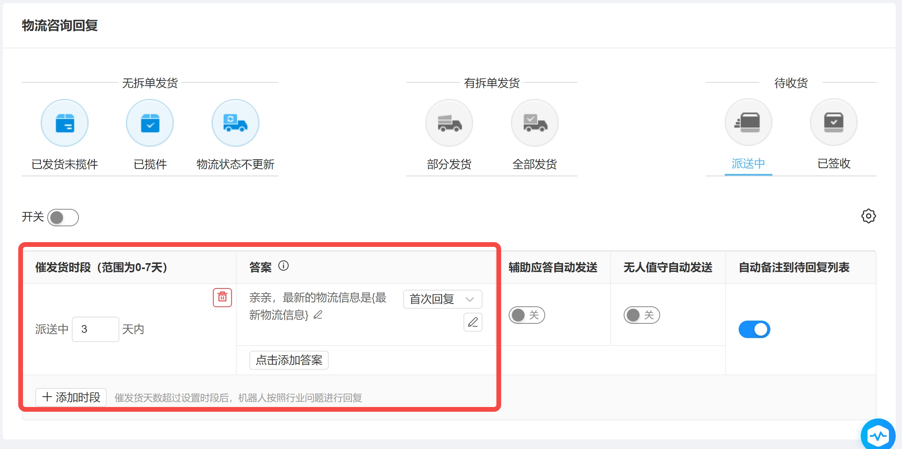Click the 辅助应答自动发送 column header

tap(553, 267)
